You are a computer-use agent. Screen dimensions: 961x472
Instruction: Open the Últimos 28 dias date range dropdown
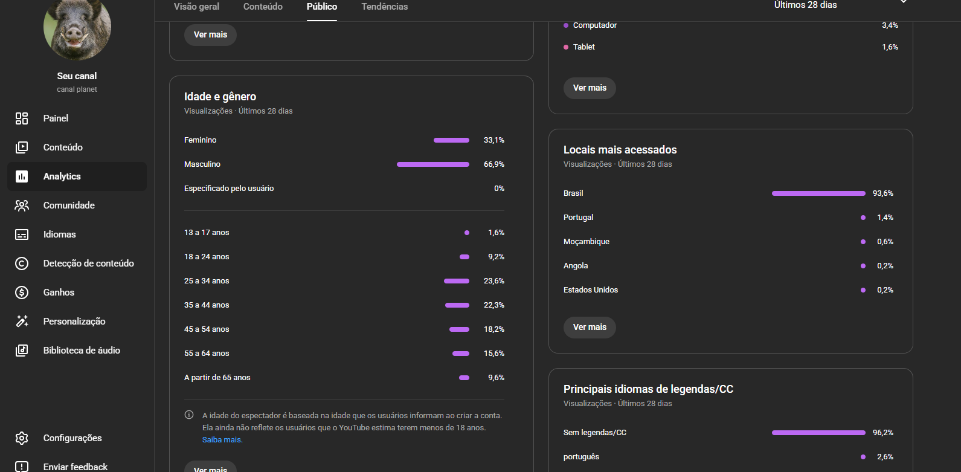[840, 5]
